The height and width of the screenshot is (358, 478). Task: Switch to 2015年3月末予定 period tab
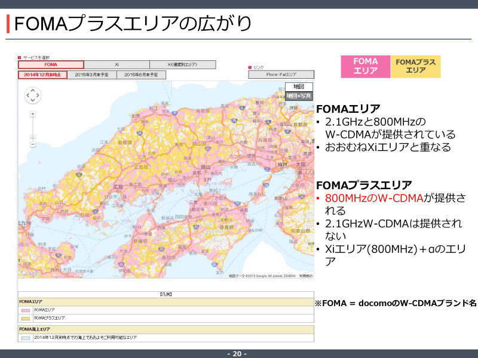92,75
